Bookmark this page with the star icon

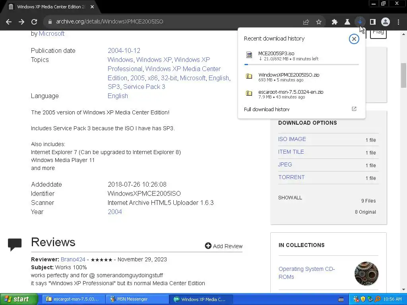tap(319, 22)
